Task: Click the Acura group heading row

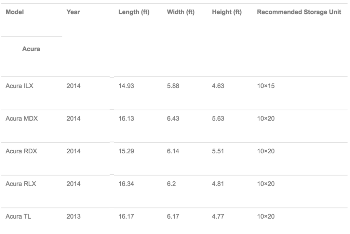Action: (x=31, y=49)
